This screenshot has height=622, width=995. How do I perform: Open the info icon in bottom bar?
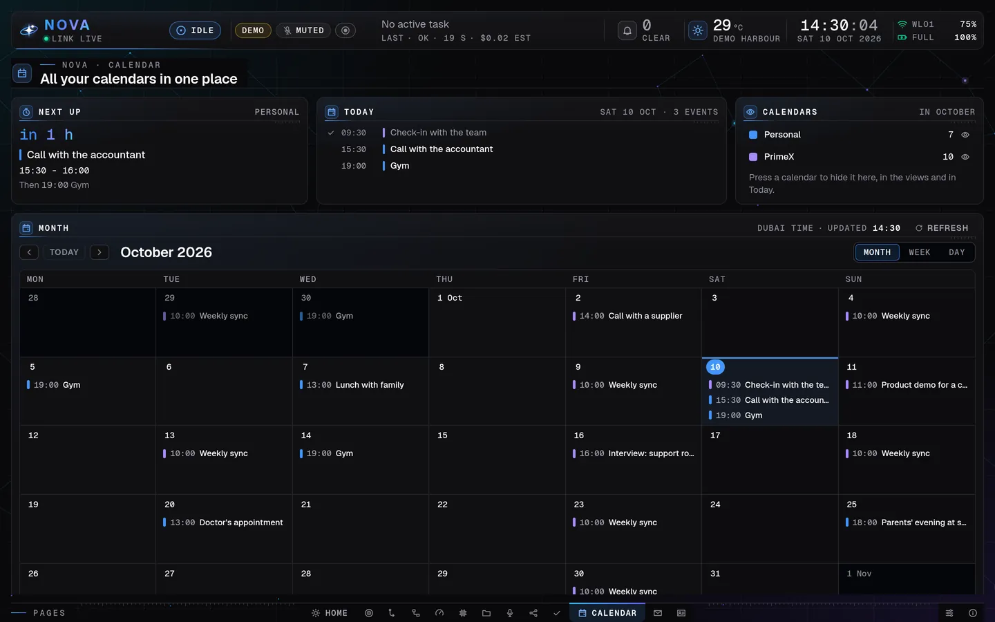973,613
